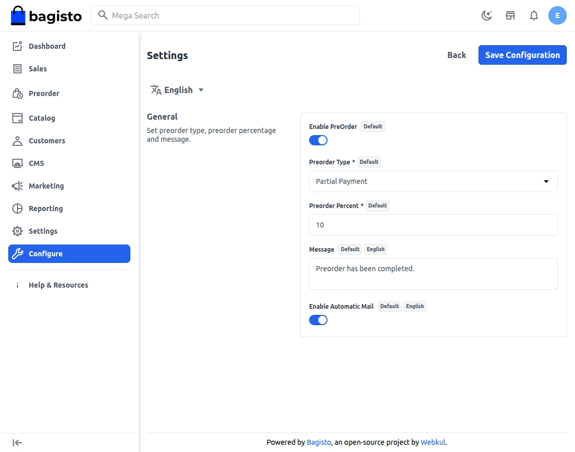Click the Settings page heading
The height and width of the screenshot is (452, 575).
coord(167,55)
